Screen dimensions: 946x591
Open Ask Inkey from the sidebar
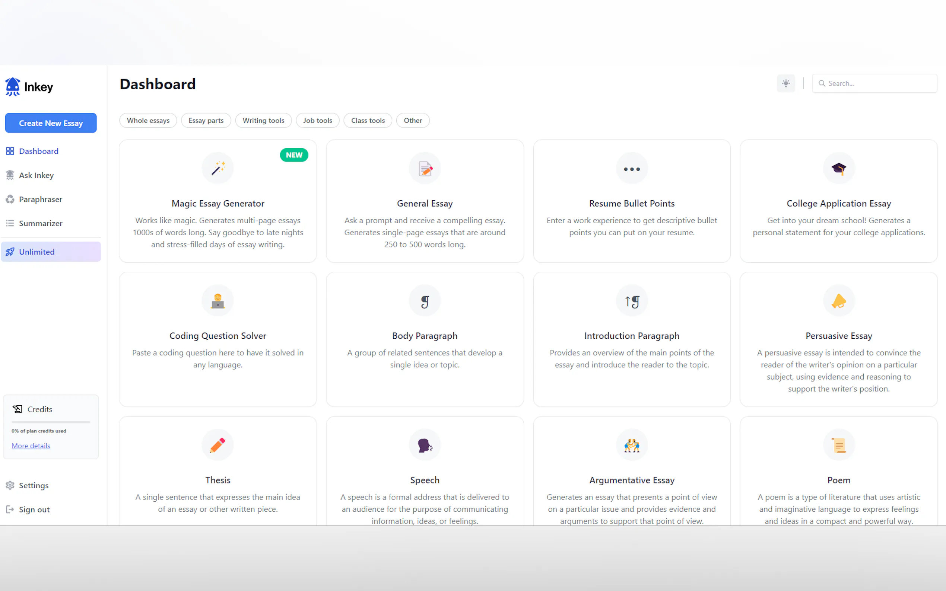(36, 175)
